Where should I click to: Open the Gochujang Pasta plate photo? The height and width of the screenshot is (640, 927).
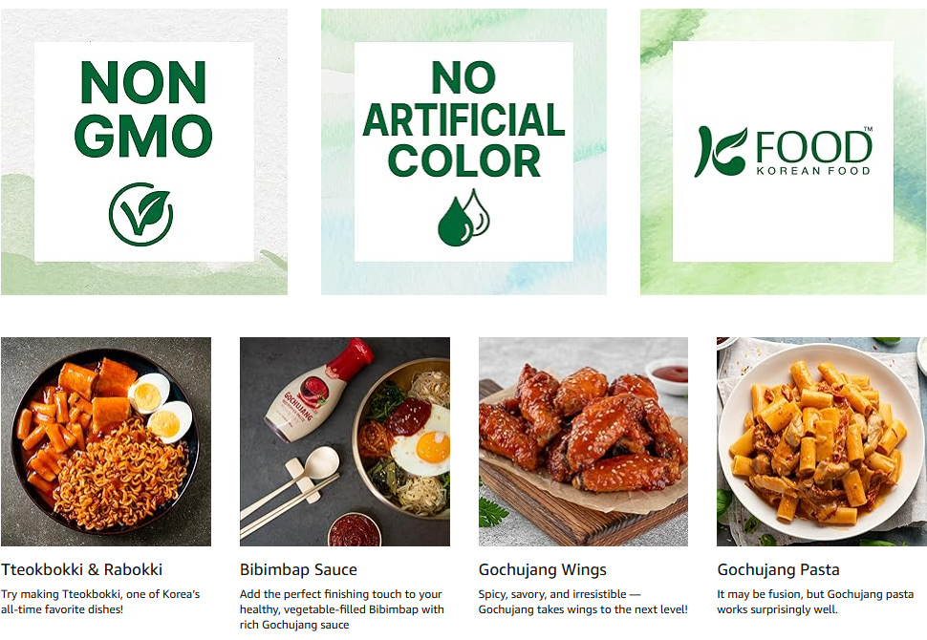click(821, 441)
